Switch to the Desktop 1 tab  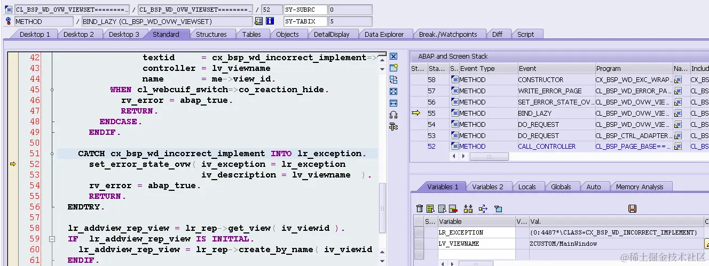click(x=35, y=34)
